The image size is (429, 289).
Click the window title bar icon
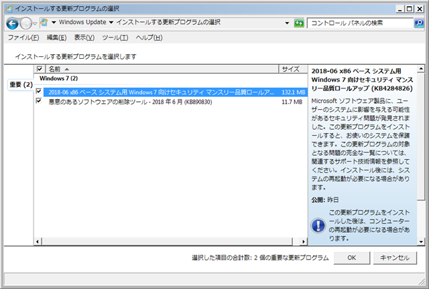[x=9, y=9]
